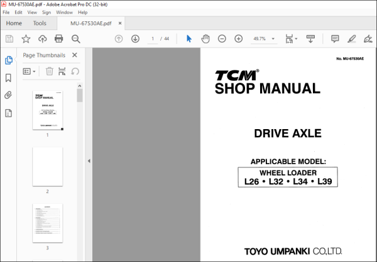Open the Attachments paperclip panel
Viewport: 377px width, 262px height.
[x=8, y=95]
